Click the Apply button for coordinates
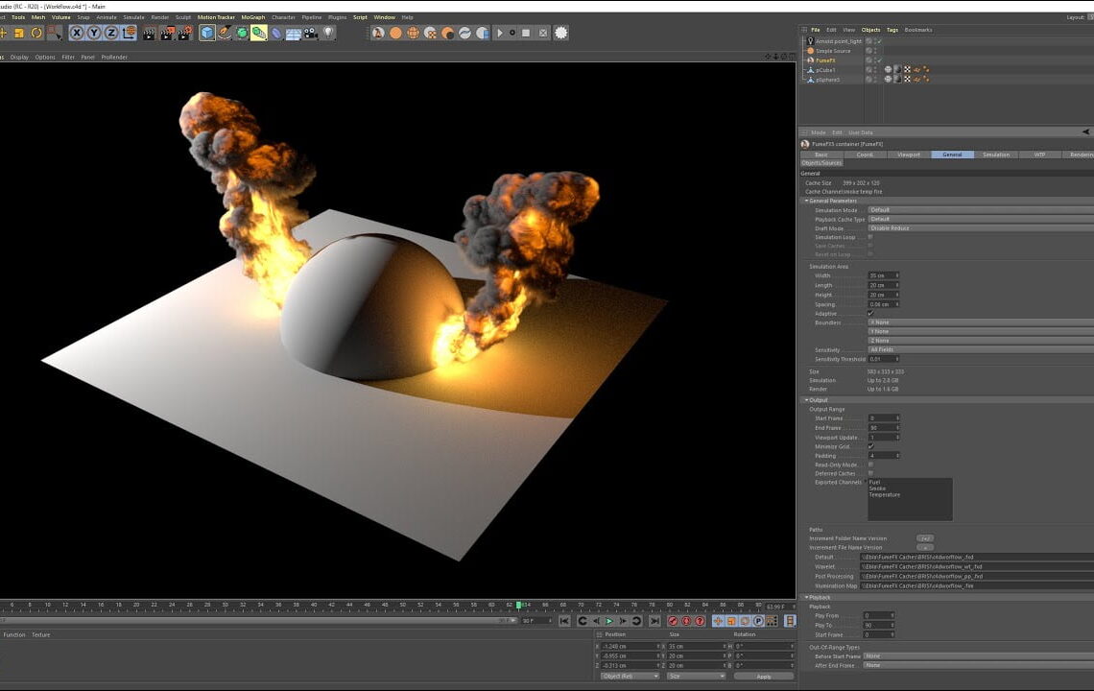Image resolution: width=1094 pixels, height=691 pixels. pyautogui.click(x=763, y=677)
